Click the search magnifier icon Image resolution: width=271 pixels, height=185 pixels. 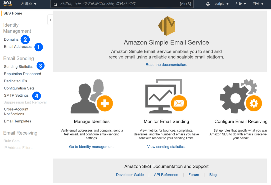[x=55, y=4]
